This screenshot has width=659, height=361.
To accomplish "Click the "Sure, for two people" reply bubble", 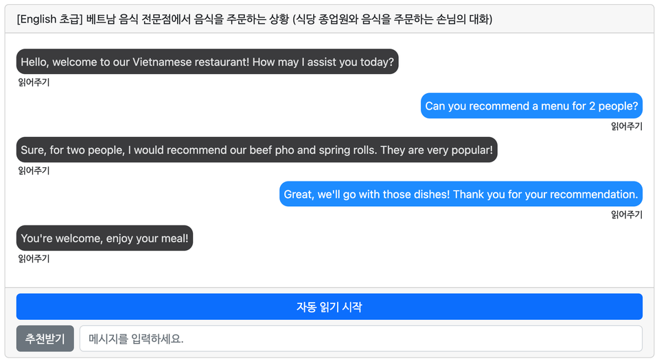I will (x=256, y=150).
